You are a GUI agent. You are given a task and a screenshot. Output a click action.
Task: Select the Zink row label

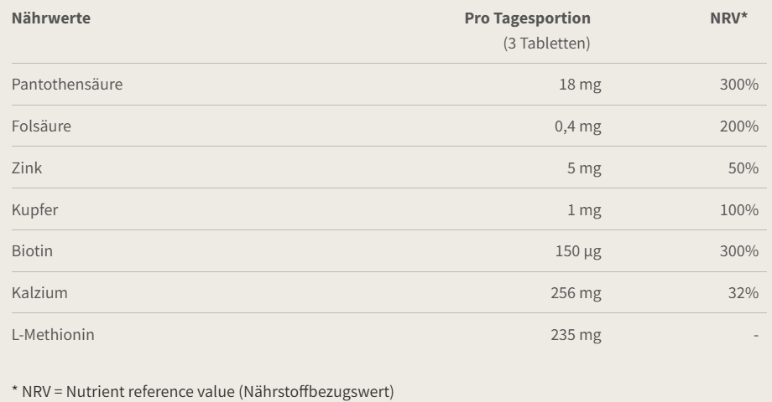27,168
